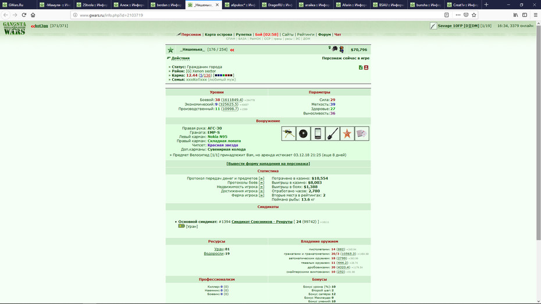The height and width of the screenshot is (304, 541).
Task: Open Недвижимость игрока arrow button
Action: click(261, 187)
